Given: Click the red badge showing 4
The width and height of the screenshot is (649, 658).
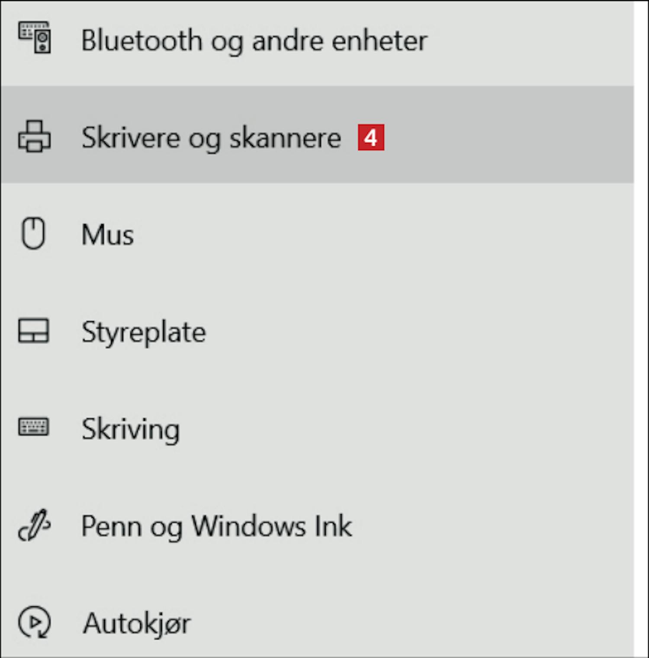Looking at the screenshot, I should click(x=371, y=138).
